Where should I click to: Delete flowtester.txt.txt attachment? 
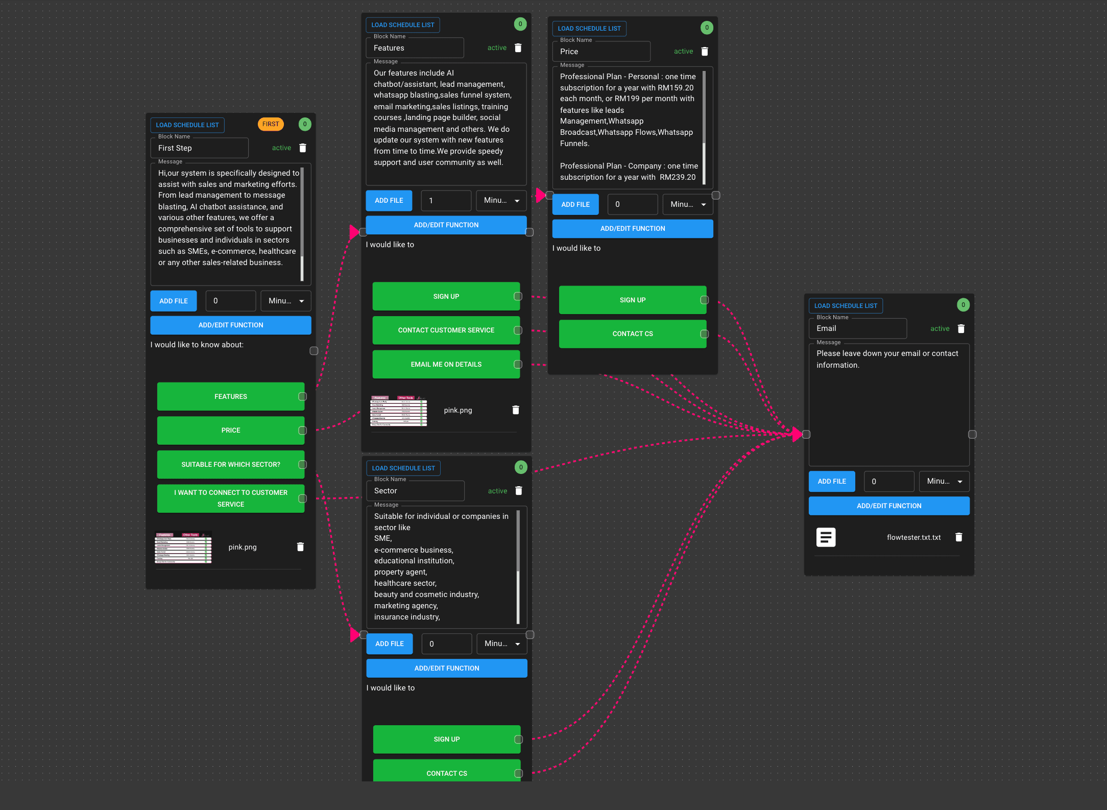pyautogui.click(x=958, y=537)
